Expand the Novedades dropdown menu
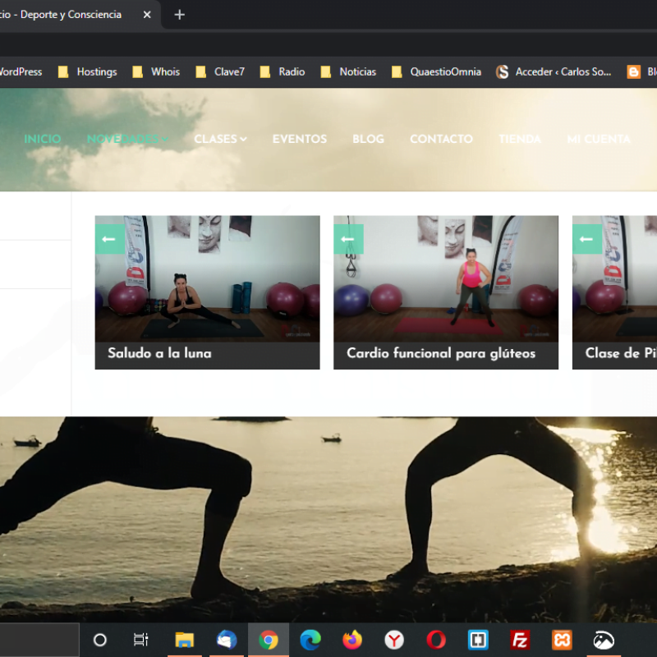 pyautogui.click(x=127, y=139)
